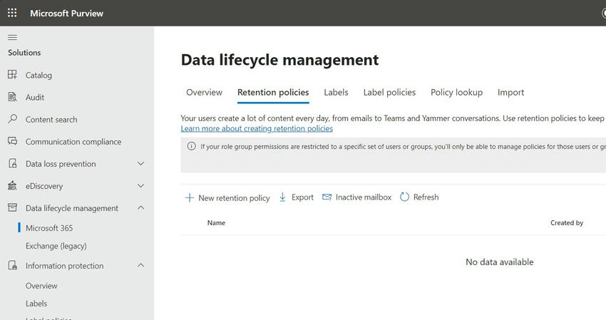Expand the eDiscovery section chevron
The height and width of the screenshot is (320, 606).
pyautogui.click(x=140, y=185)
